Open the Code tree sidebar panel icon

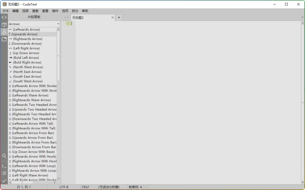(x=4, y=17)
